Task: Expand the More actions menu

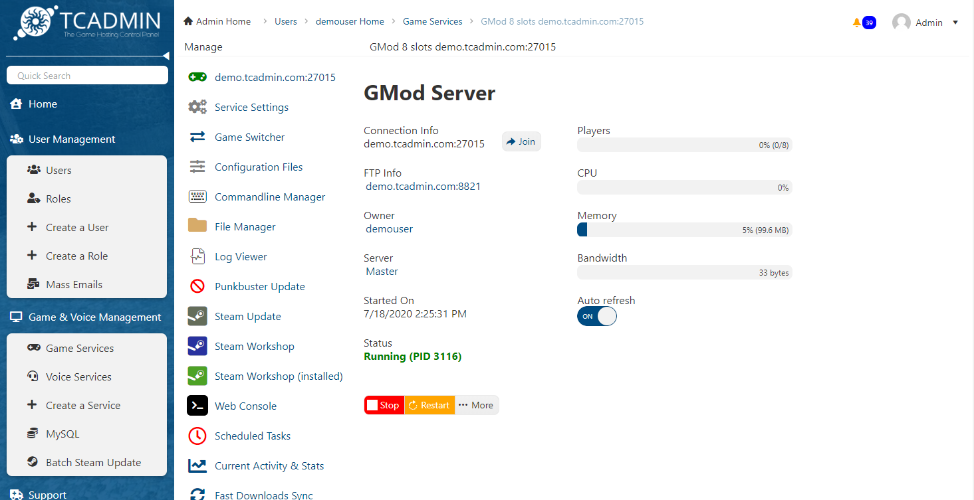Action: (476, 405)
